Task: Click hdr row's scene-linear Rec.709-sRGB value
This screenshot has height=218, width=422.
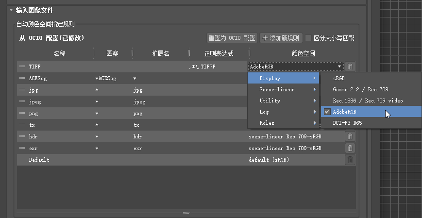Action: pos(285,136)
